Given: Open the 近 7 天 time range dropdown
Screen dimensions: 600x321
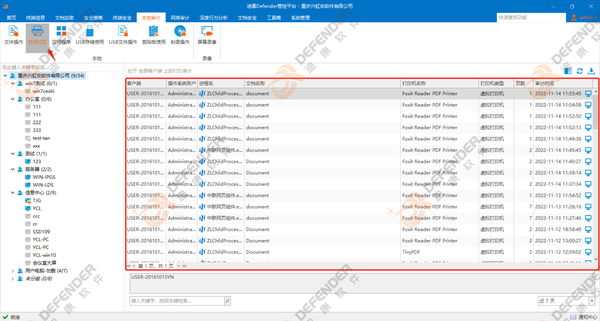Looking at the screenshot, I should point(592,301).
